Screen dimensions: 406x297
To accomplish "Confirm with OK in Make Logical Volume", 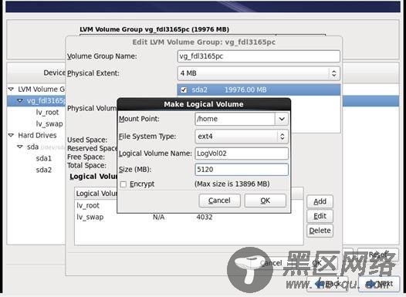I will pyautogui.click(x=266, y=201).
